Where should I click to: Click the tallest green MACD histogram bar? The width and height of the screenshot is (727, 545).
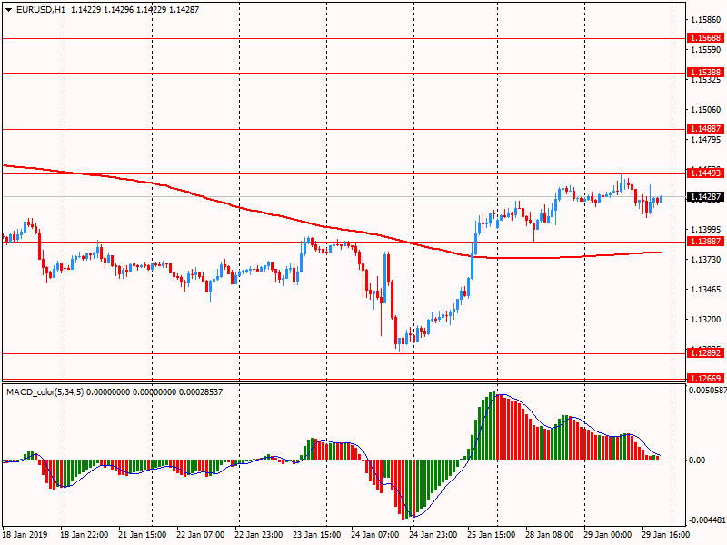point(493,426)
